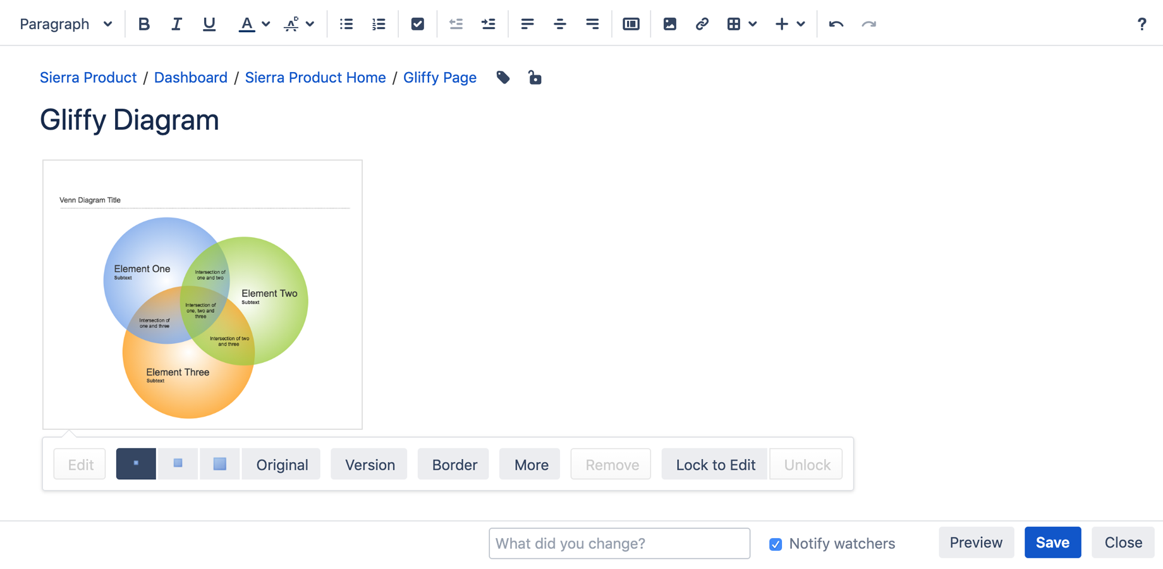Screen dimensions: 1163x569
Task: Insert a bullet list
Action: pos(346,24)
